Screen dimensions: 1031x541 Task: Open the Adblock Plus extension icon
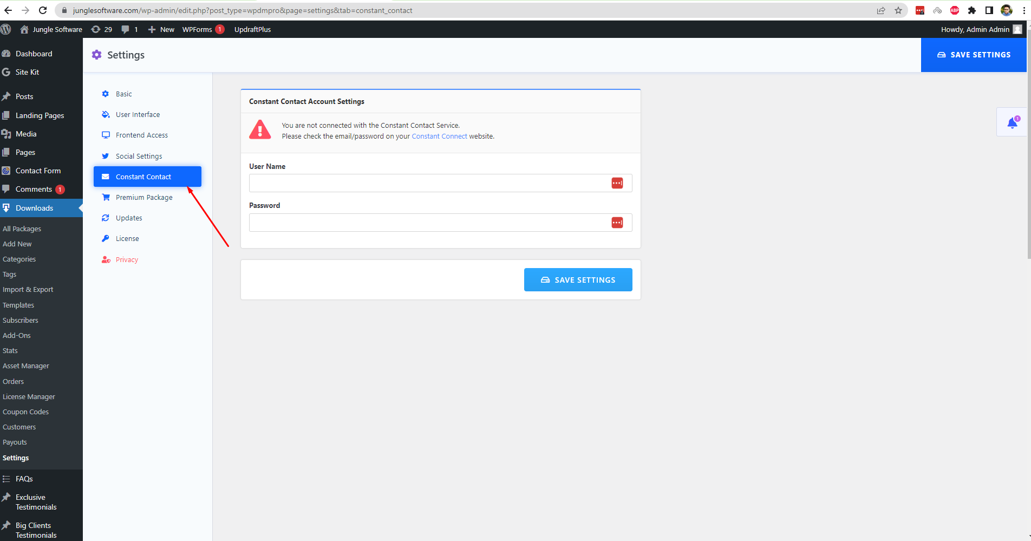[955, 10]
